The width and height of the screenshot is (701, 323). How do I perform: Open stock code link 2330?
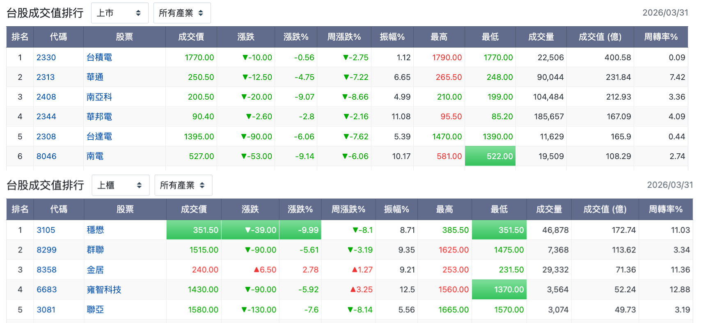click(46, 57)
